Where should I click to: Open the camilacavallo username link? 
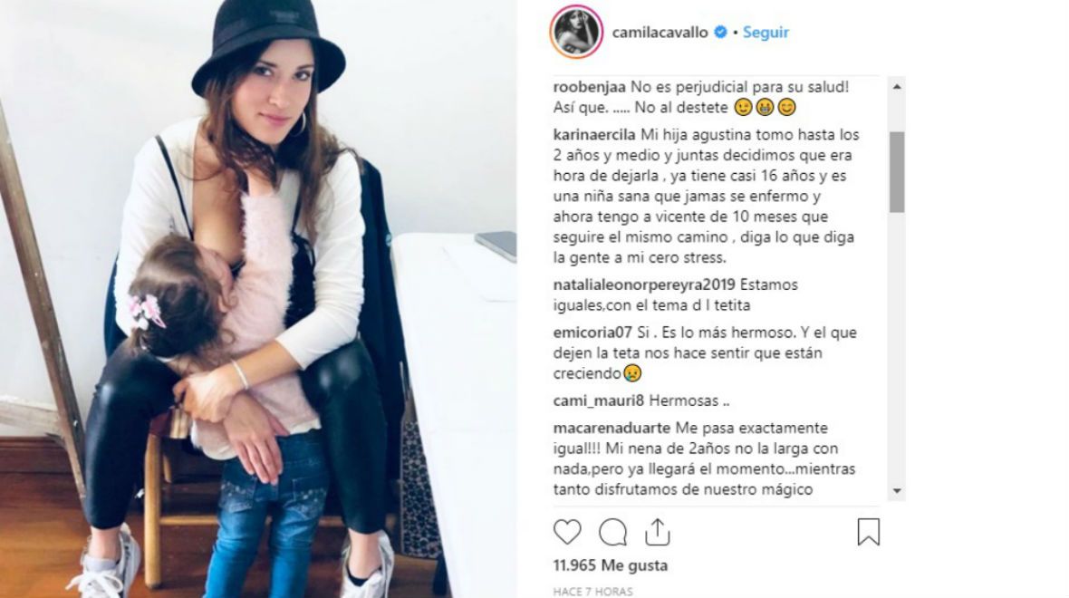click(x=660, y=32)
